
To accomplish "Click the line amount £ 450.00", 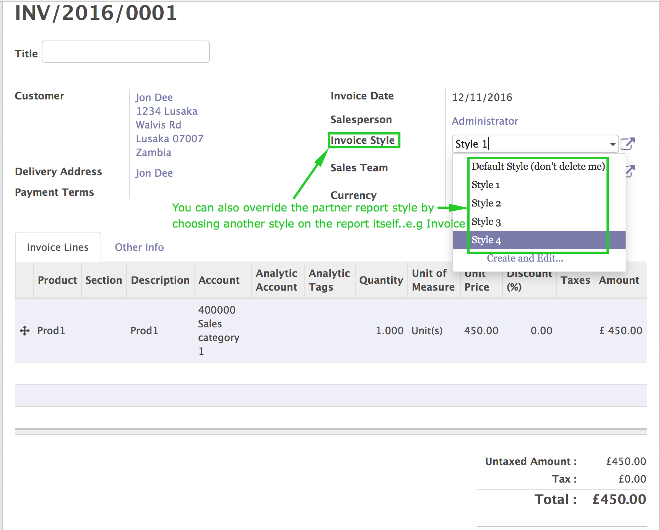I will pos(621,331).
